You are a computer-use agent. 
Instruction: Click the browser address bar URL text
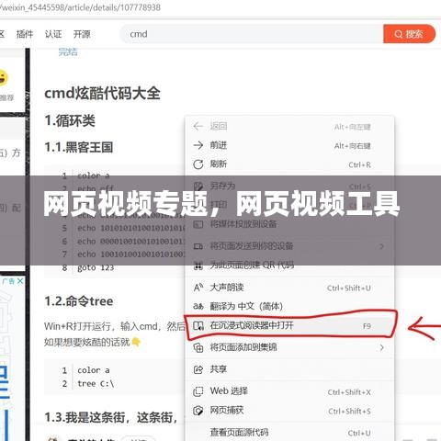80,7
